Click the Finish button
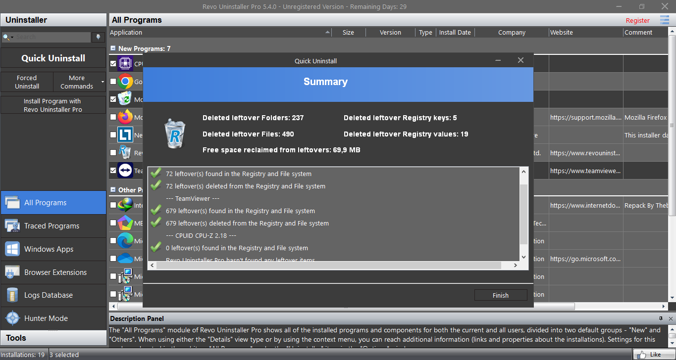 (500, 295)
